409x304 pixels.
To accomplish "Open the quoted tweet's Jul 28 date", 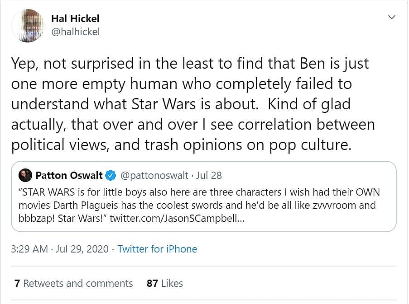I will tap(209, 175).
